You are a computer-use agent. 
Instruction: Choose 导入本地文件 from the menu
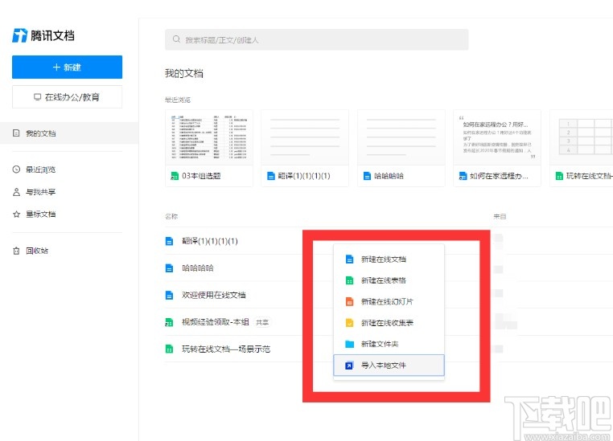389,365
